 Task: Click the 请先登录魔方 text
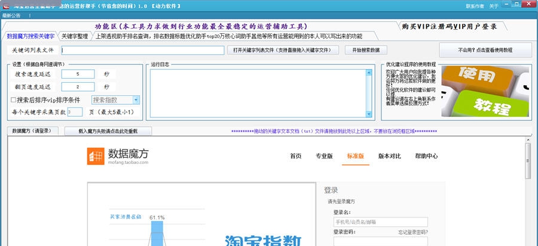pyautogui.click(x=341, y=201)
